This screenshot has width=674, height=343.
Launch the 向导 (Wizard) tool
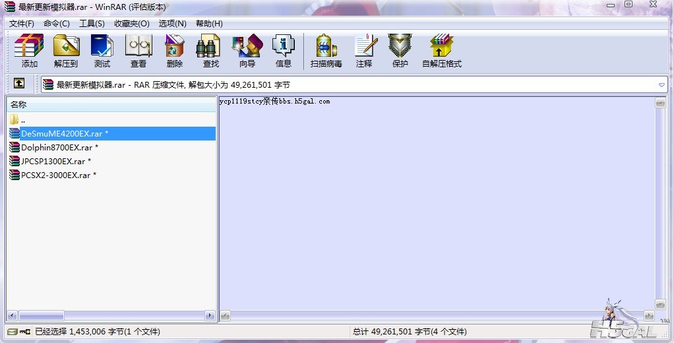(247, 46)
